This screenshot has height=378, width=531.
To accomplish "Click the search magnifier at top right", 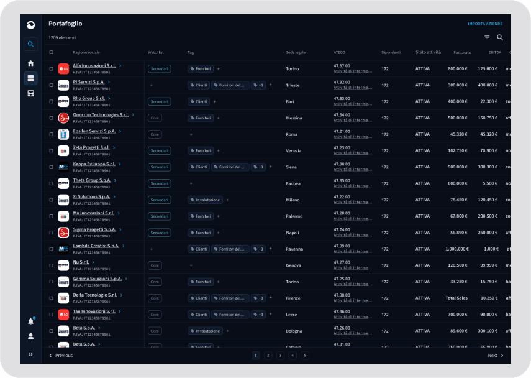I will [x=500, y=37].
